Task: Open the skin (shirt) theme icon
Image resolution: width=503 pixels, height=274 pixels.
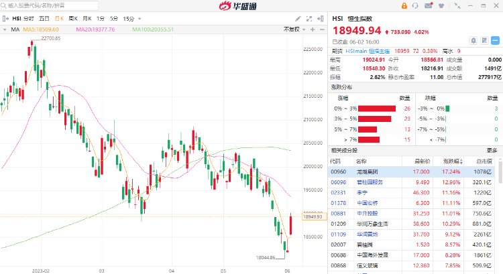Action: coord(441,6)
